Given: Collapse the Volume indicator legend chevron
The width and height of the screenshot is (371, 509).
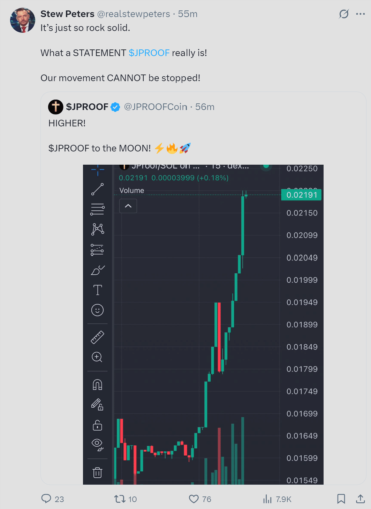Looking at the screenshot, I should pyautogui.click(x=128, y=206).
